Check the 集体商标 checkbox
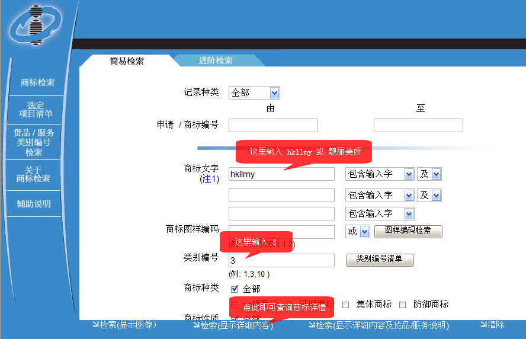The width and height of the screenshot is (526, 339). pyautogui.click(x=346, y=305)
